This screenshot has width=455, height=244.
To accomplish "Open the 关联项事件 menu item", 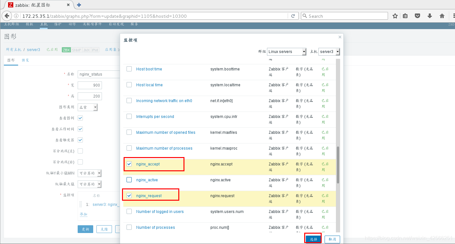I will point(92,25).
